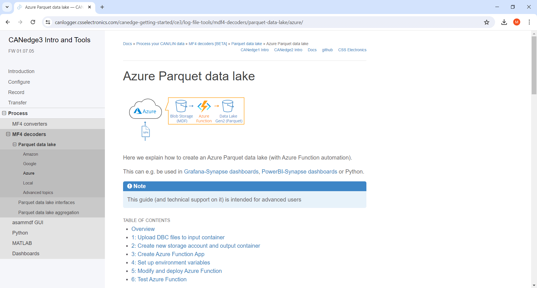This screenshot has height=288, width=537.
Task: Open Configure in sidebar
Action: click(19, 82)
